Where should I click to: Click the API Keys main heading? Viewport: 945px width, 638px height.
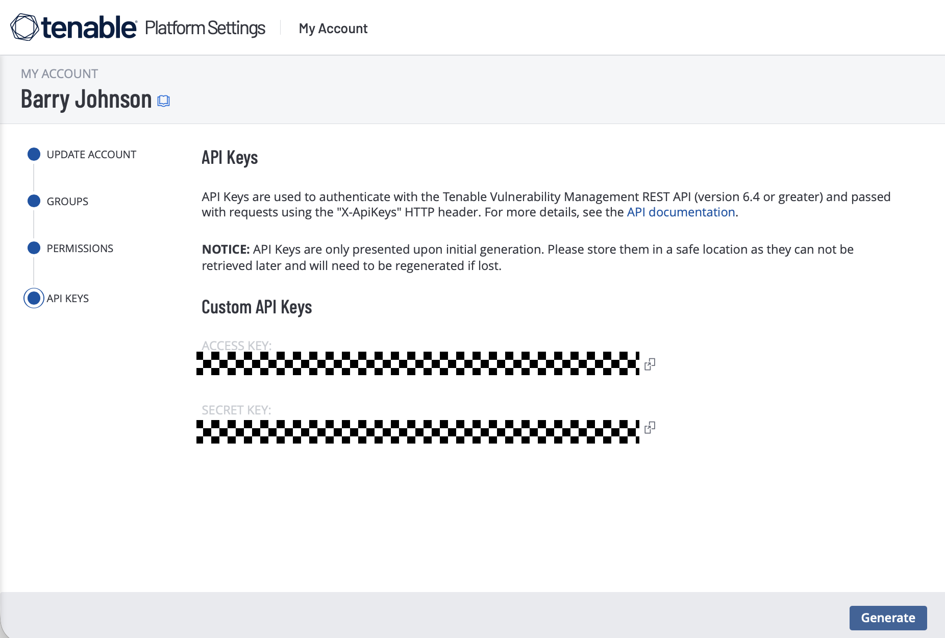tap(230, 158)
